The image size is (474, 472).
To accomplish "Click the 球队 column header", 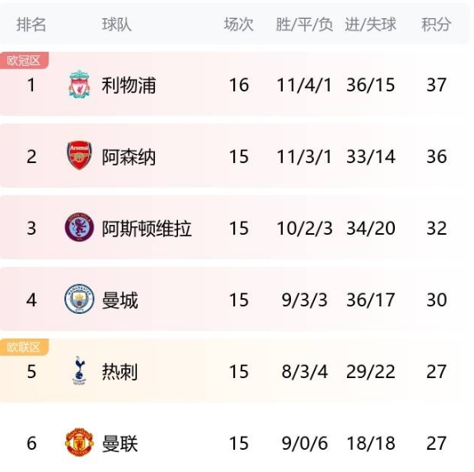I will pyautogui.click(x=117, y=24).
